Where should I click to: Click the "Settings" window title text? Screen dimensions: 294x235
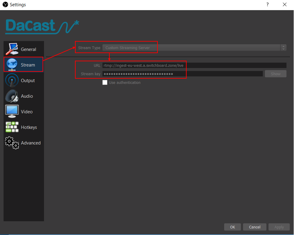(18, 5)
